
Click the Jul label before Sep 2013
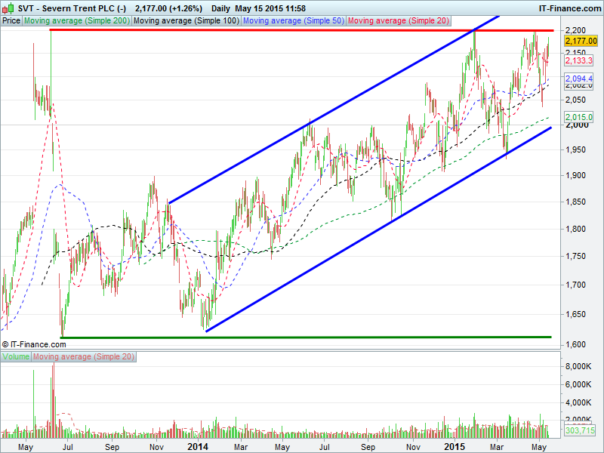67,447
